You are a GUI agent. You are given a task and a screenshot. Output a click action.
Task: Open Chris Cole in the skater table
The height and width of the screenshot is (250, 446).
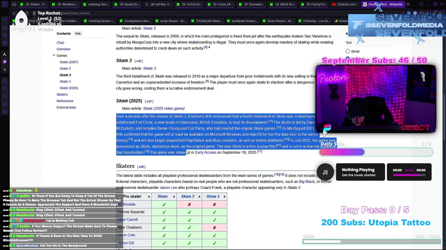[126, 235]
